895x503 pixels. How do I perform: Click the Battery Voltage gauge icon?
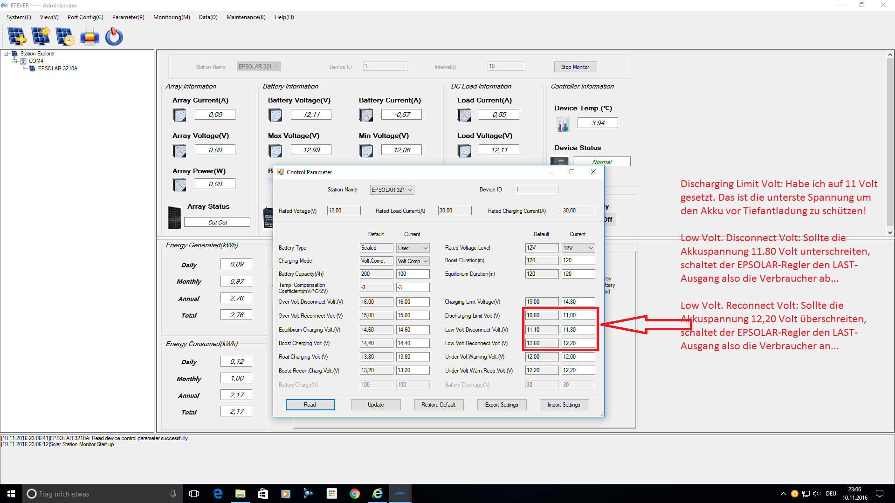click(x=275, y=115)
